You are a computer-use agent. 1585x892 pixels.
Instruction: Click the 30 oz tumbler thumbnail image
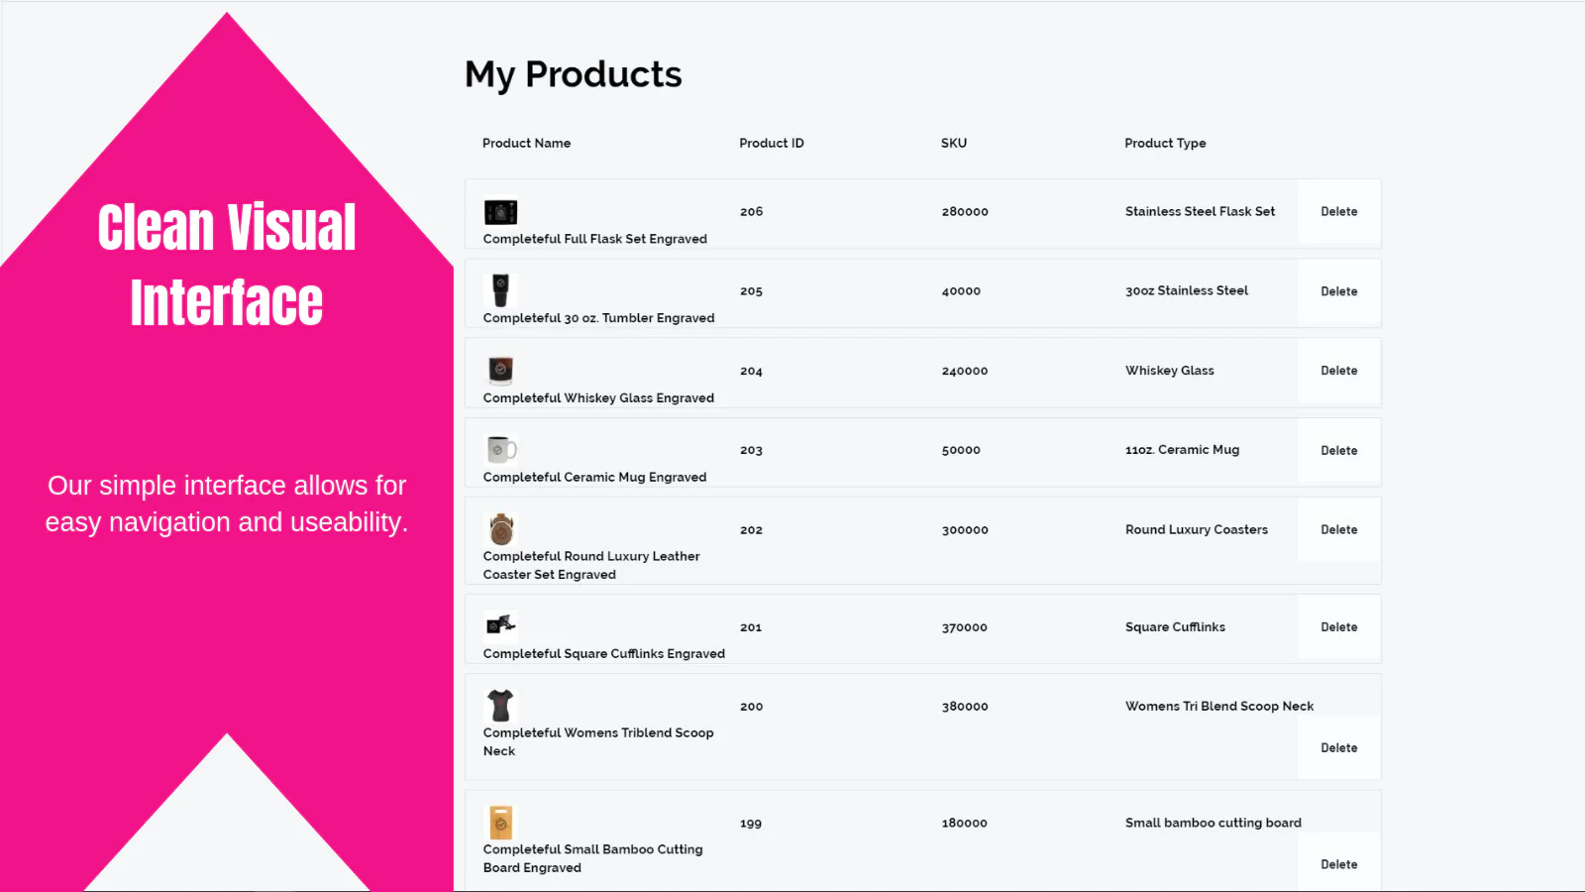500,290
